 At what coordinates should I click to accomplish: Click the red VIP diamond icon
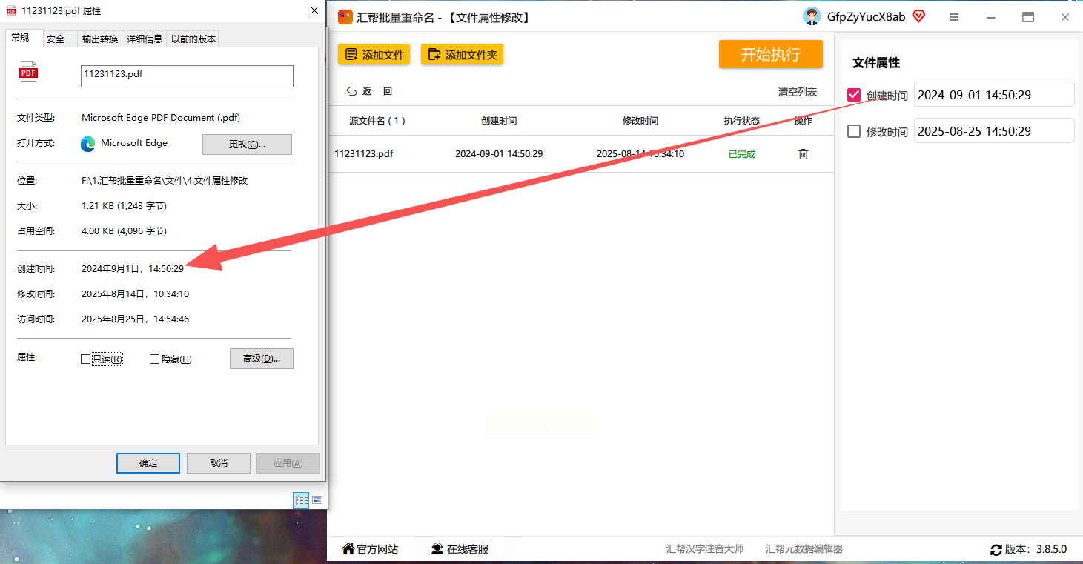(x=918, y=16)
